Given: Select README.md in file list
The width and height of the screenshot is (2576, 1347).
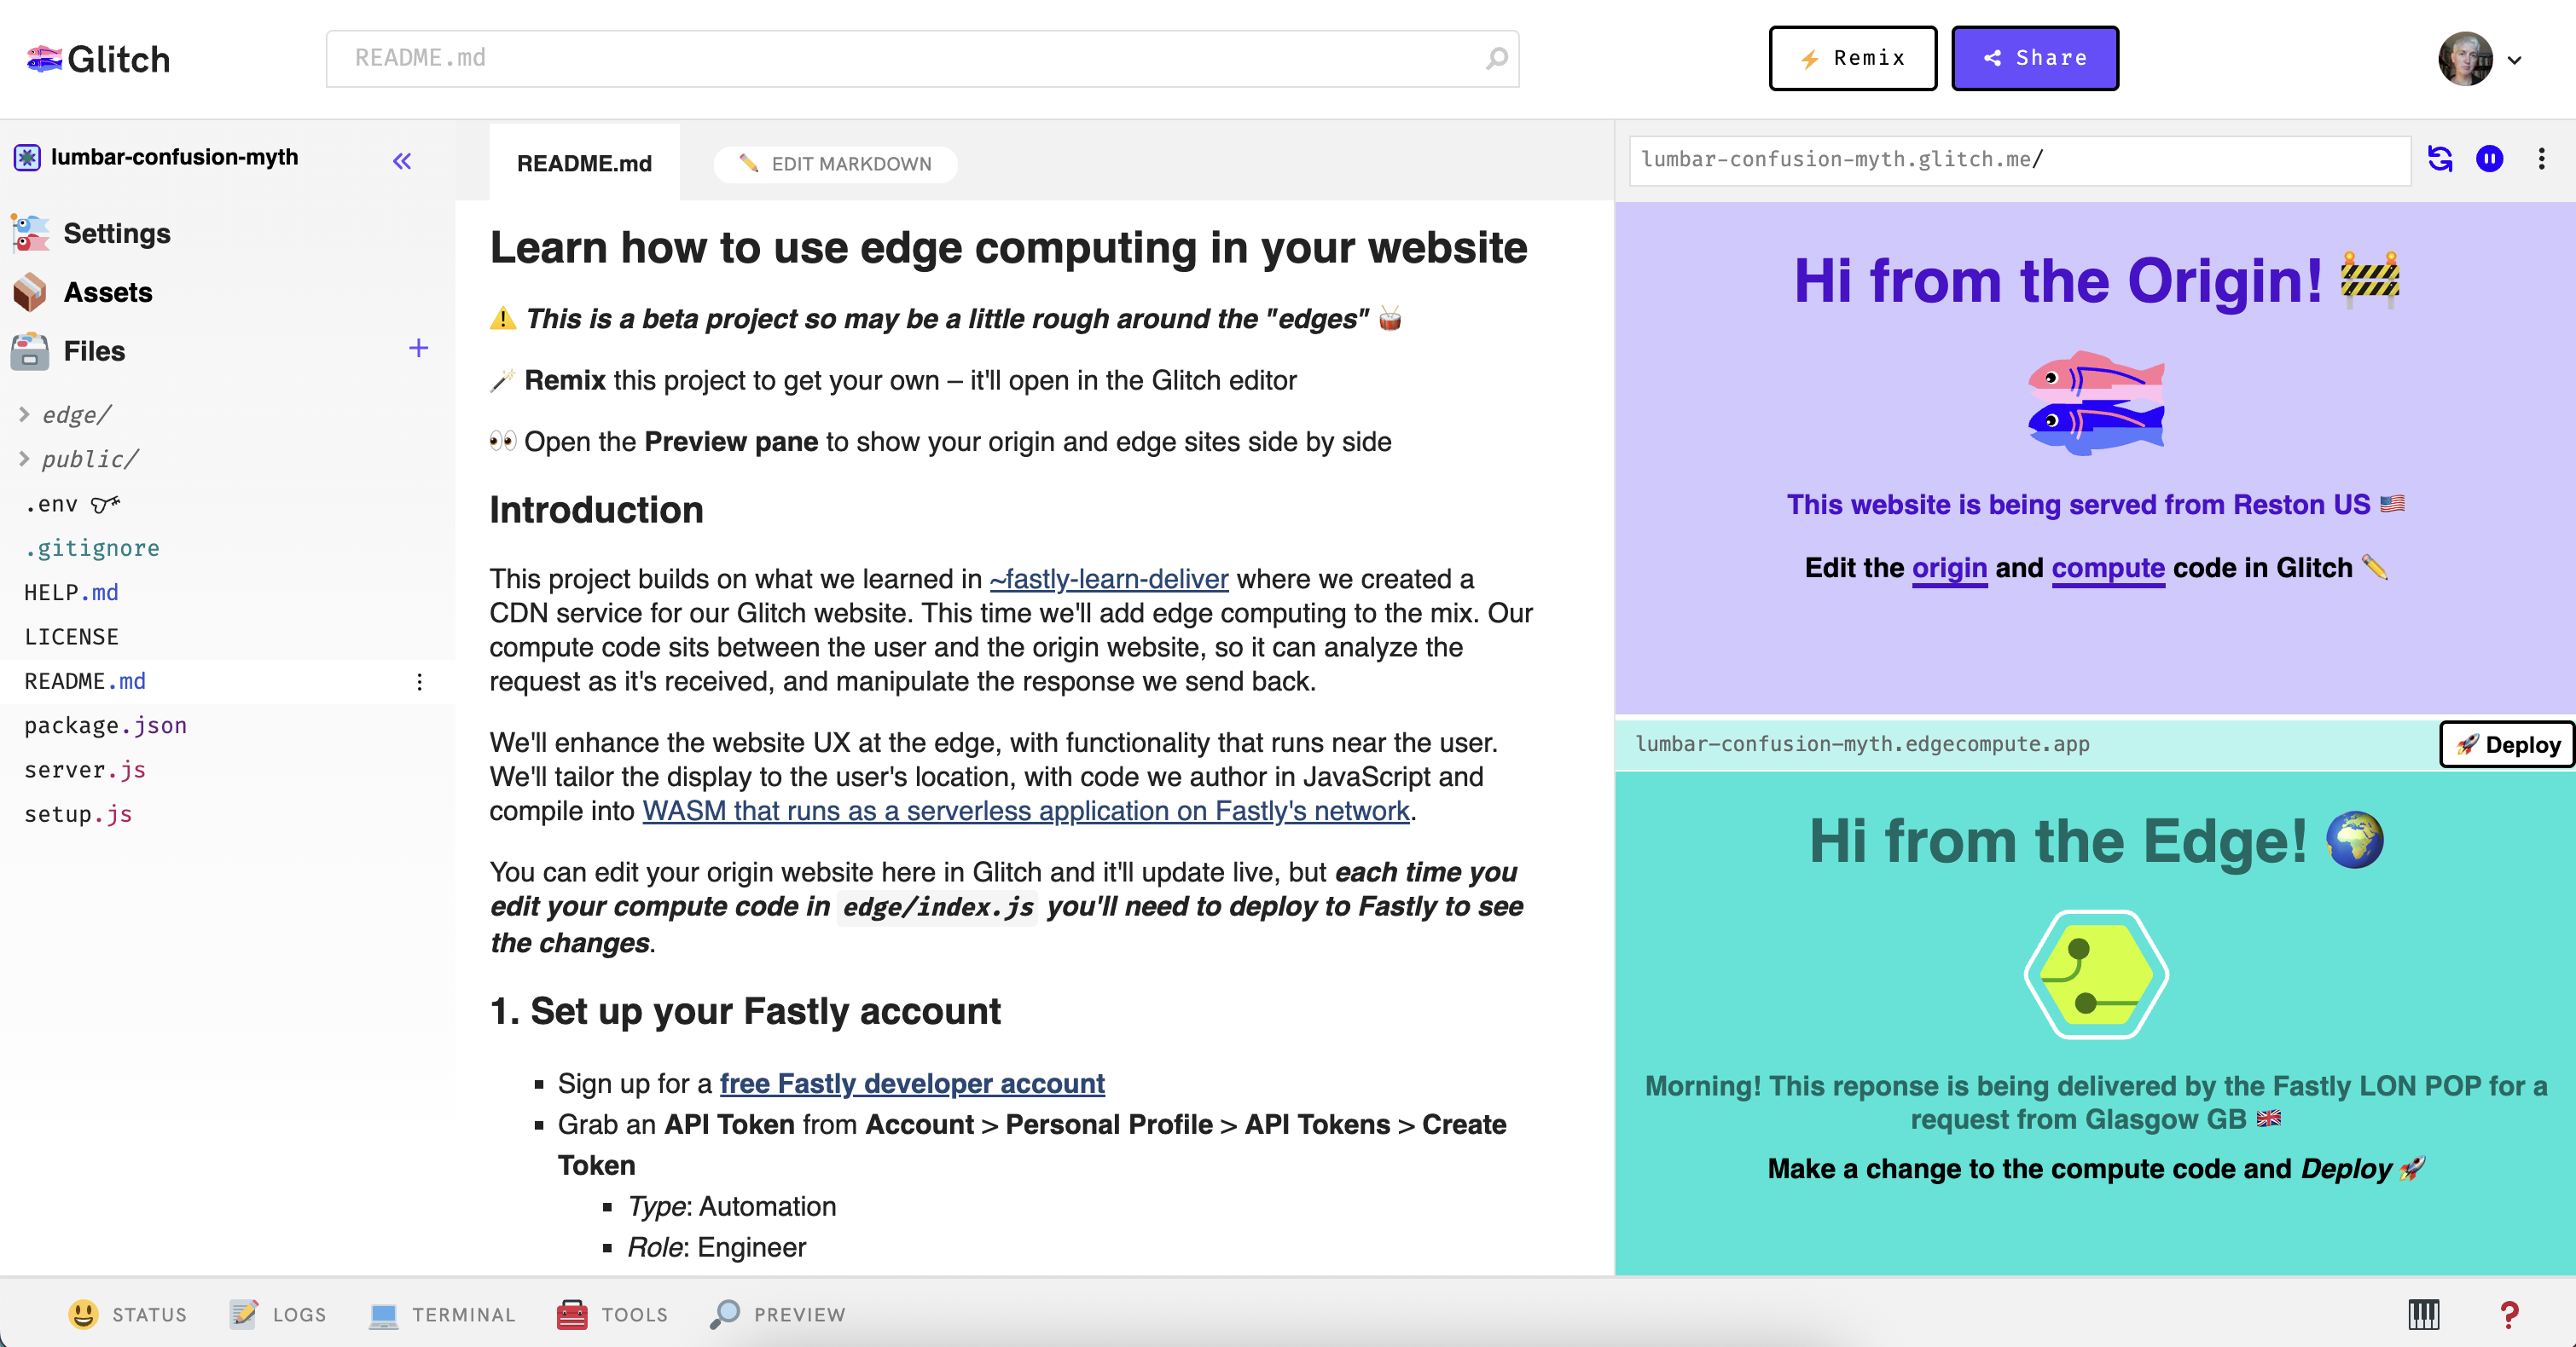Looking at the screenshot, I should click(x=85, y=681).
